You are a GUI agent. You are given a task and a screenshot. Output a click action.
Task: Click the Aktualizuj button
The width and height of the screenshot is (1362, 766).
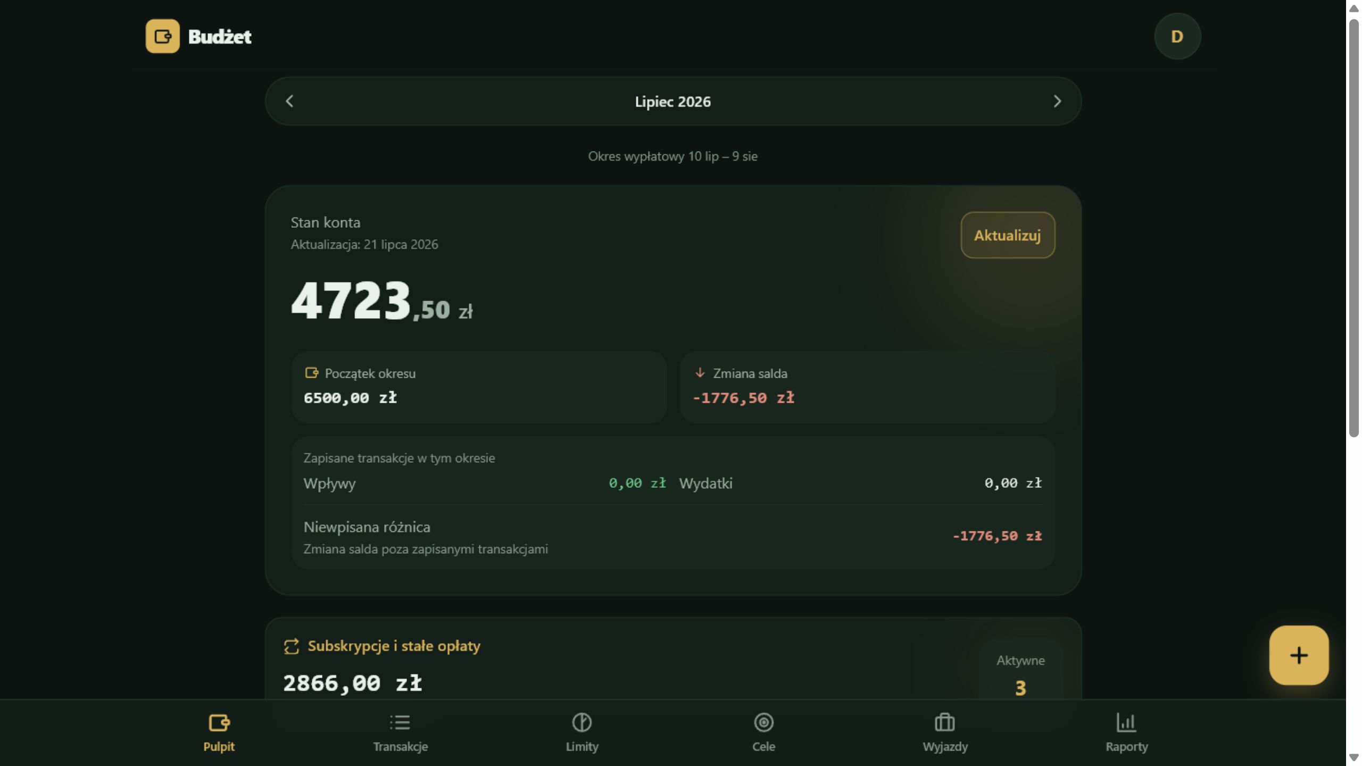click(1008, 235)
